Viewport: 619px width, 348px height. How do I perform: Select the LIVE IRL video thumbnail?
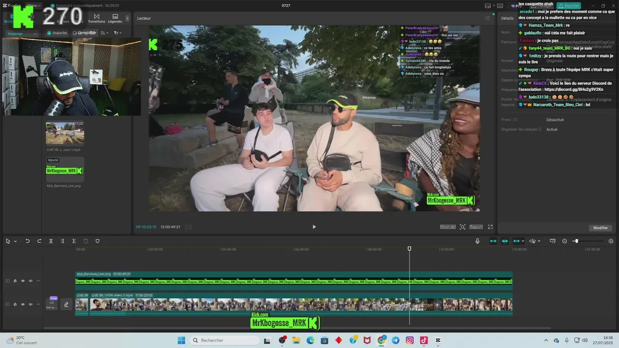[x=65, y=133]
